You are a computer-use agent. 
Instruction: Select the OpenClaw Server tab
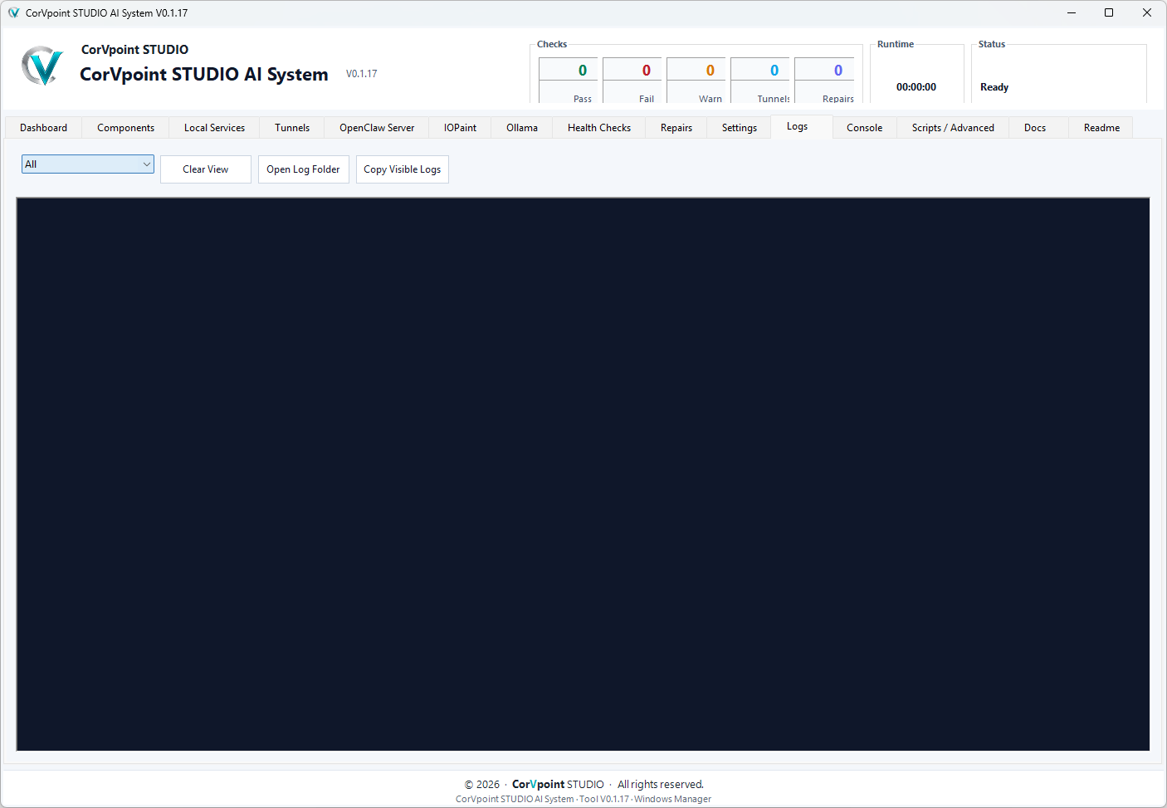[x=377, y=128]
